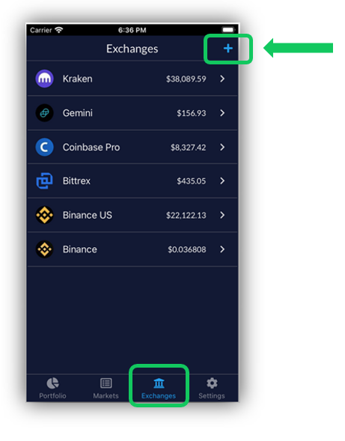Expand Kraken row chevron
Viewport: 345px width, 441px height.
222,79
